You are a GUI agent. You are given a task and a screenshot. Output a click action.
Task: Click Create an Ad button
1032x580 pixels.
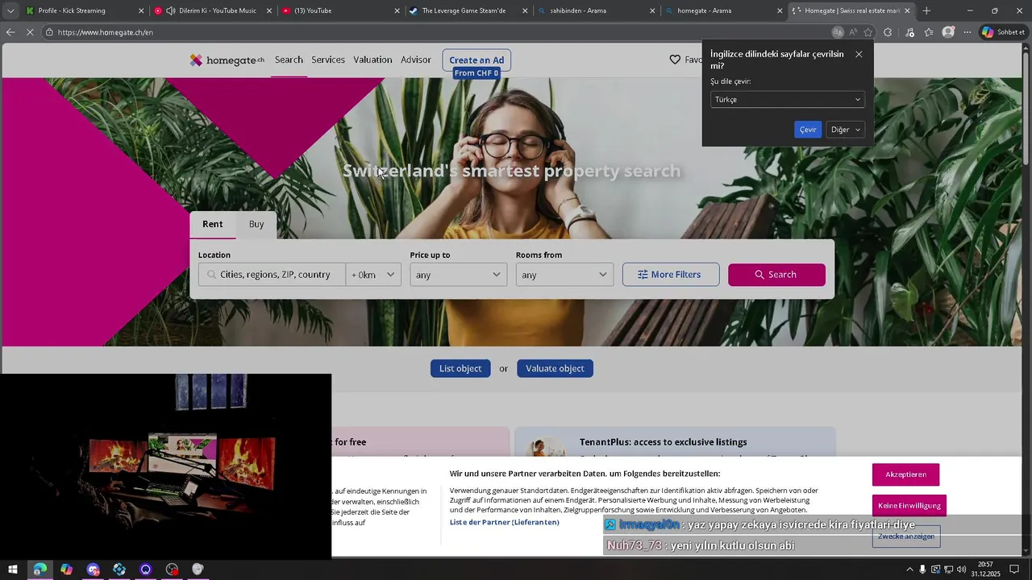point(476,60)
